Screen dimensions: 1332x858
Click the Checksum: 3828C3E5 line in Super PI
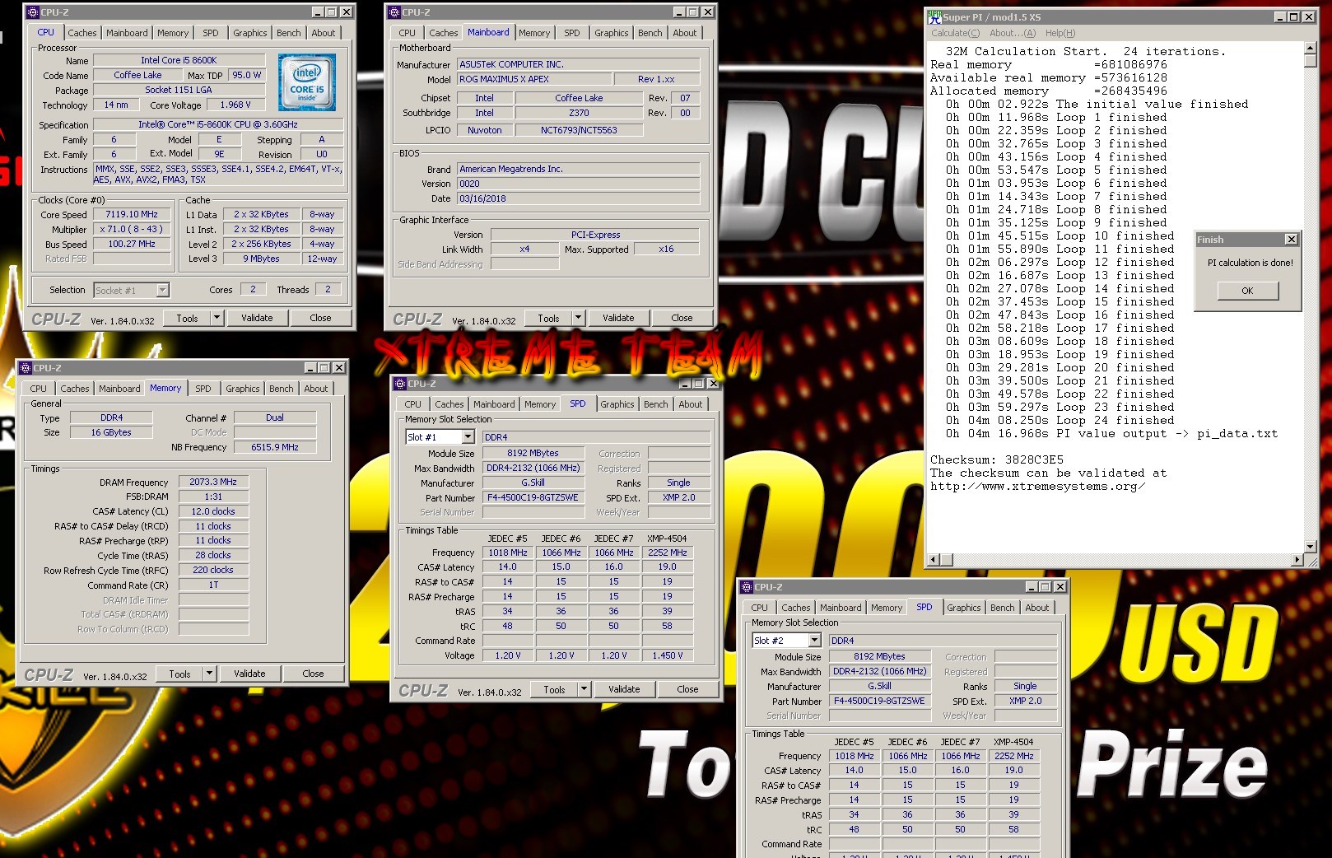tap(997, 459)
